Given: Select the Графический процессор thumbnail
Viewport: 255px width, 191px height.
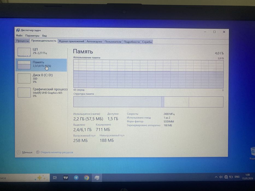Looking at the screenshot, I should point(24,92).
